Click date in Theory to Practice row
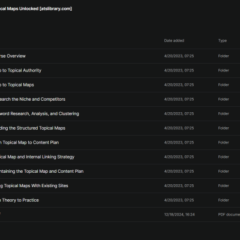Screen dimensions: 240x240 179,200
